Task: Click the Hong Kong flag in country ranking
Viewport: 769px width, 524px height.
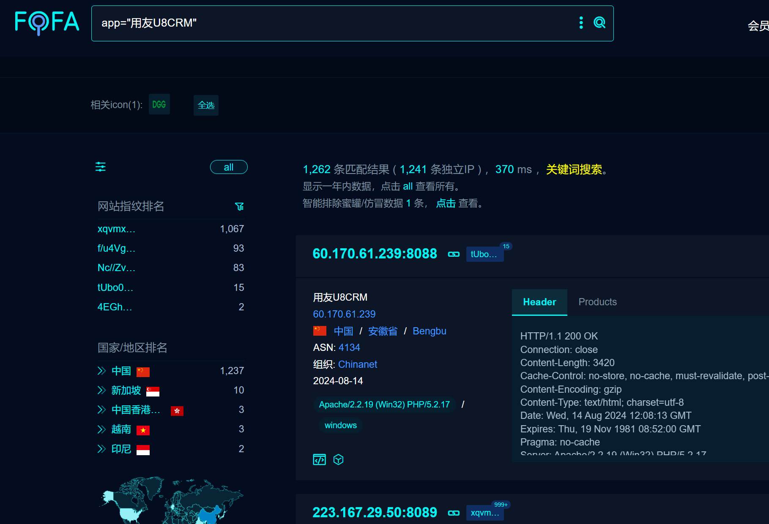Action: click(177, 410)
